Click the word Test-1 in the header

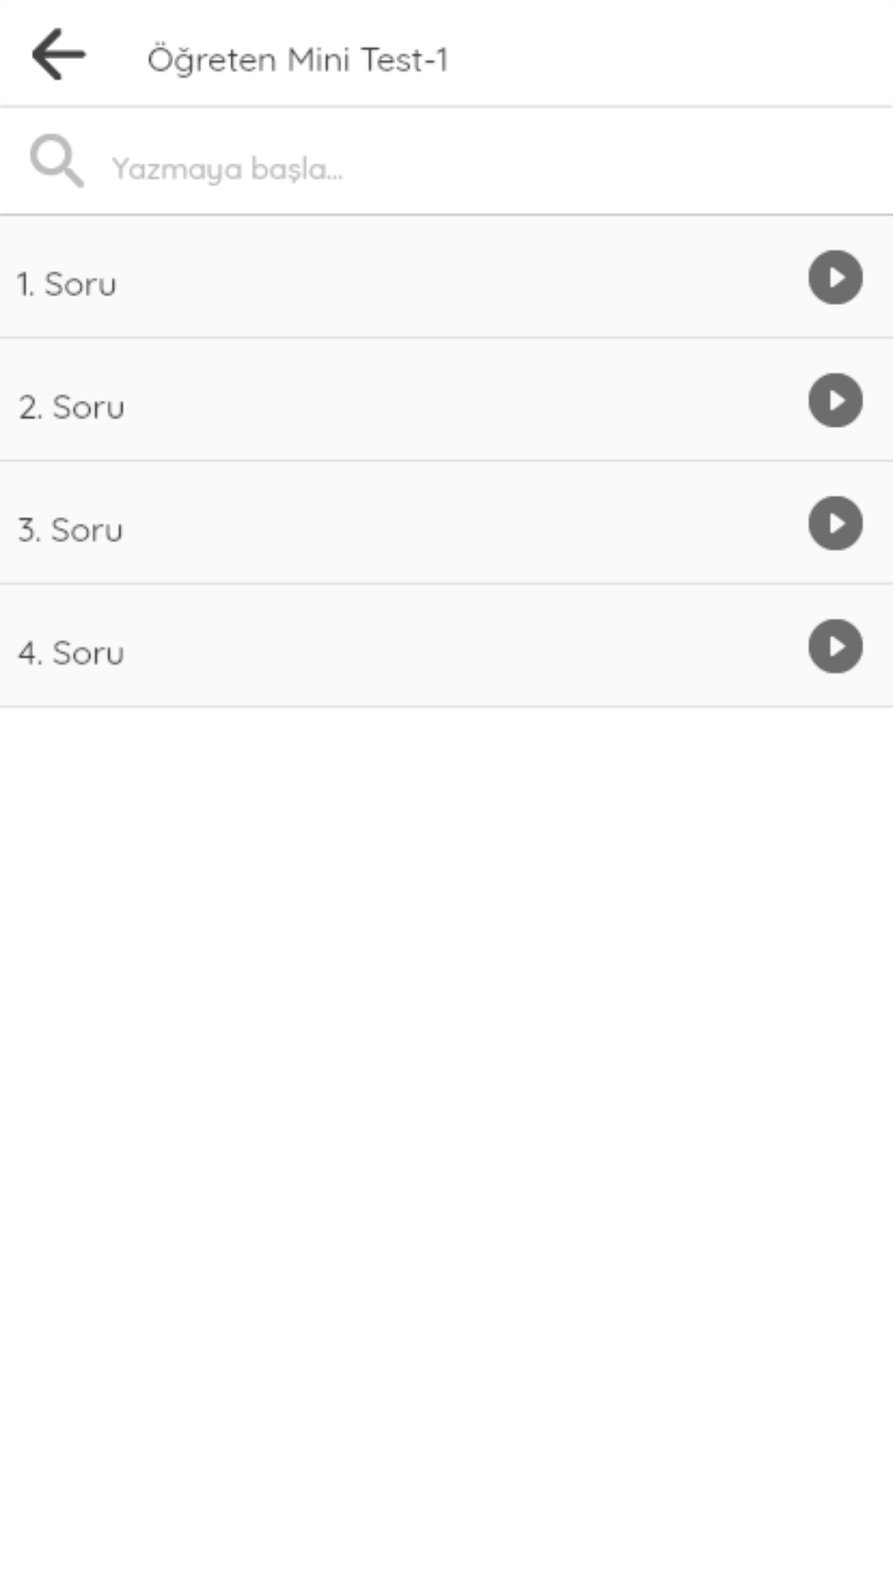tap(404, 60)
